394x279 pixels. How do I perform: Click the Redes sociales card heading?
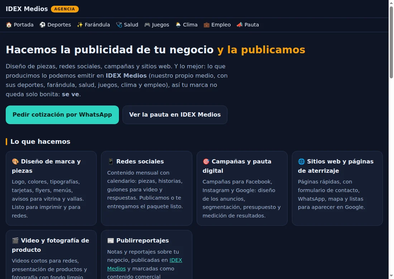[136, 162]
